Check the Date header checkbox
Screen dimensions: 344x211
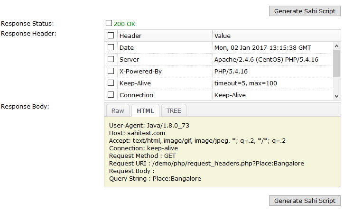[111, 47]
